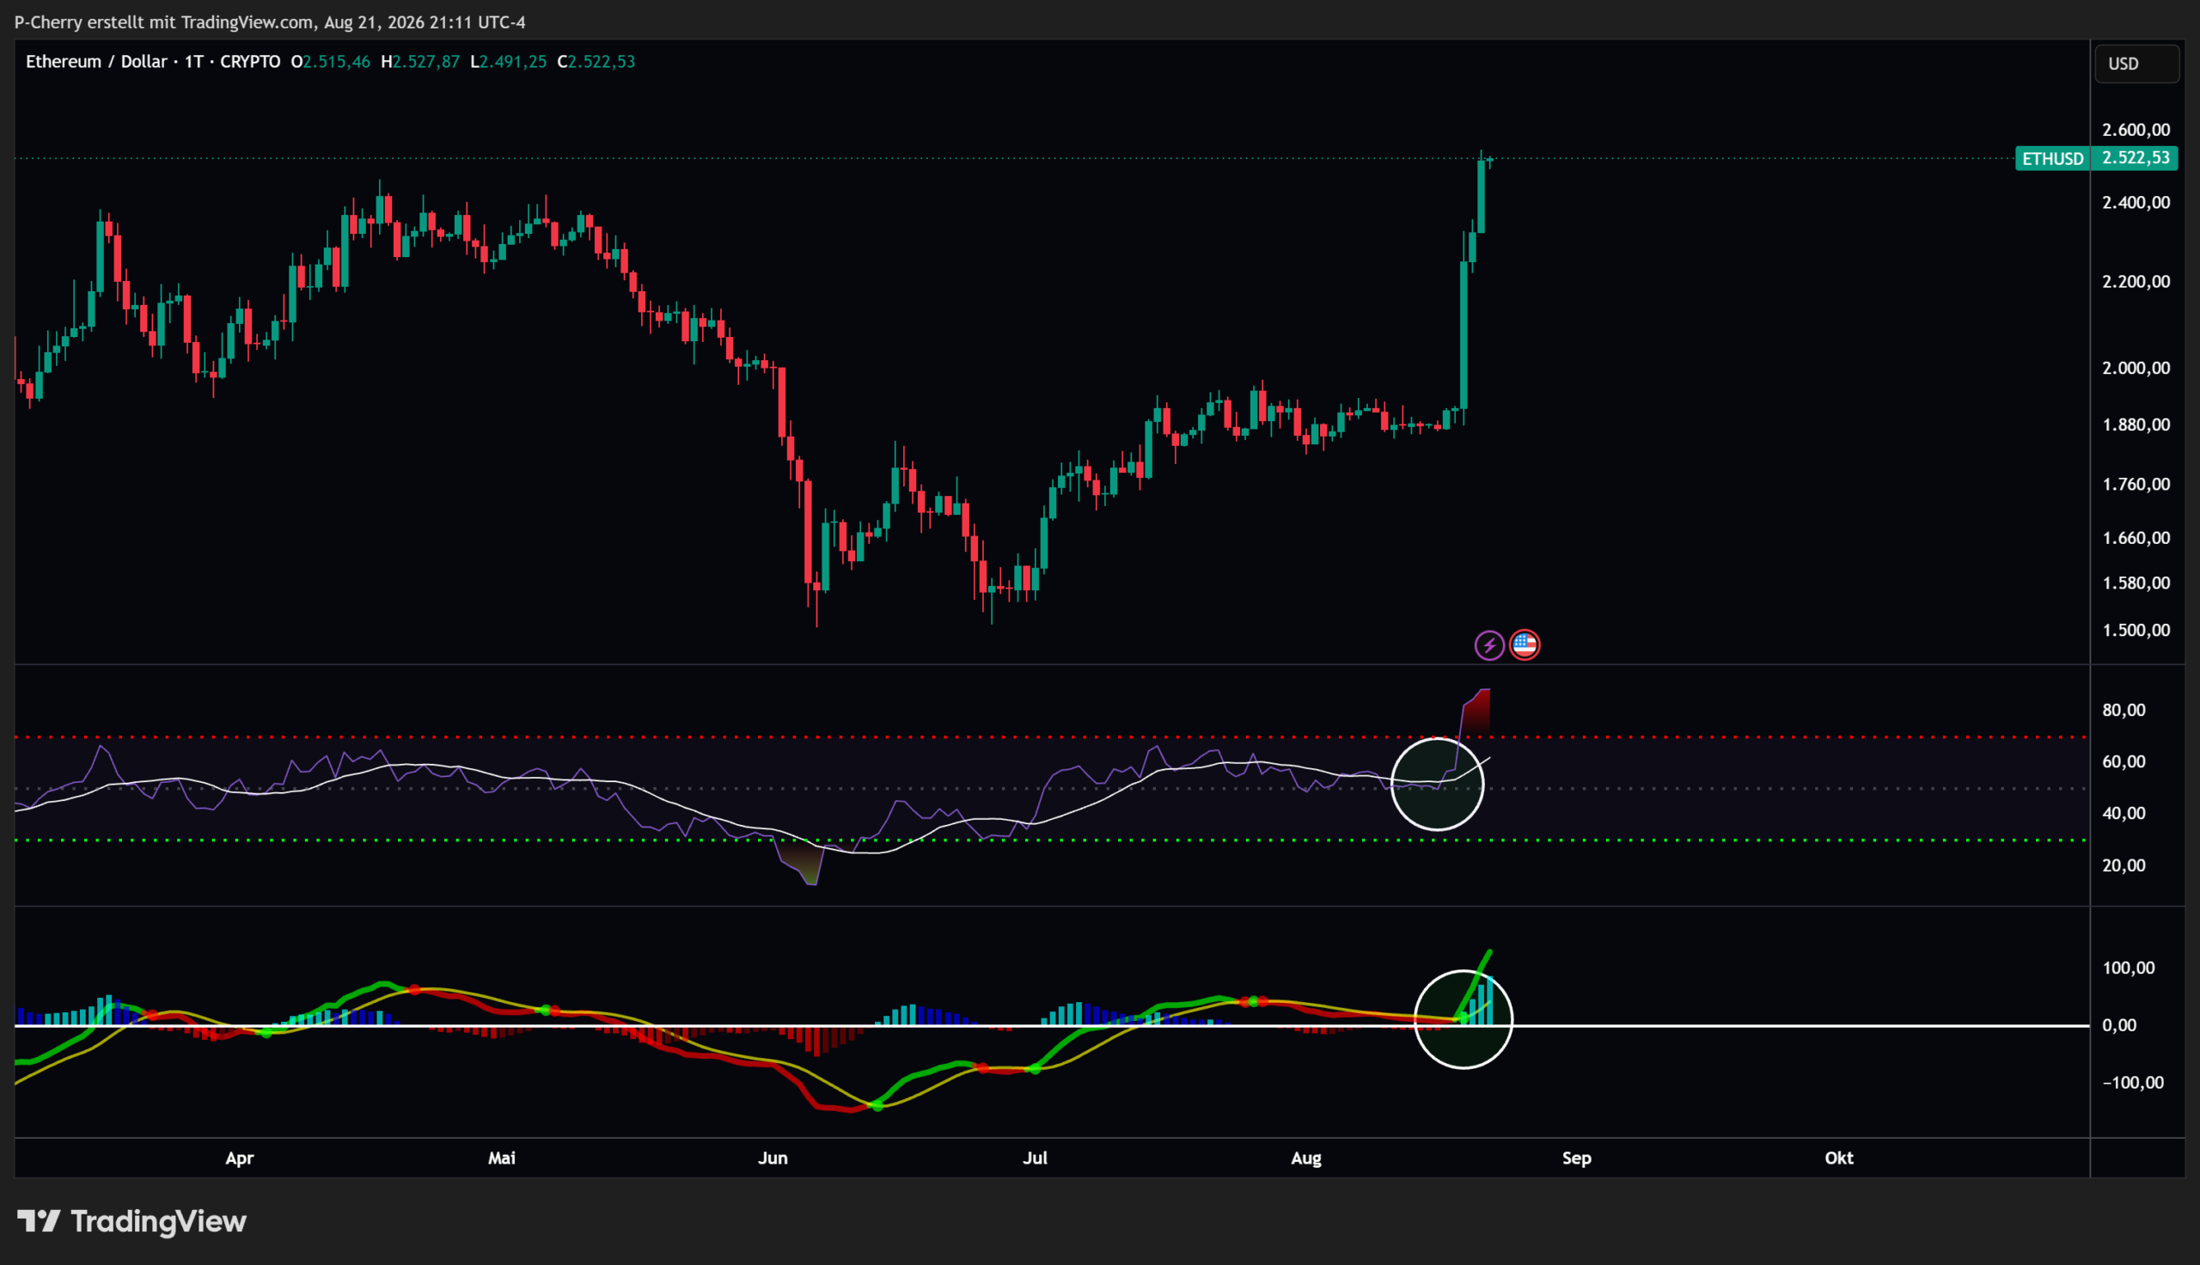Click the −100,00 MACD scale label
This screenshot has height=1265, width=2200.
(x=2132, y=1083)
